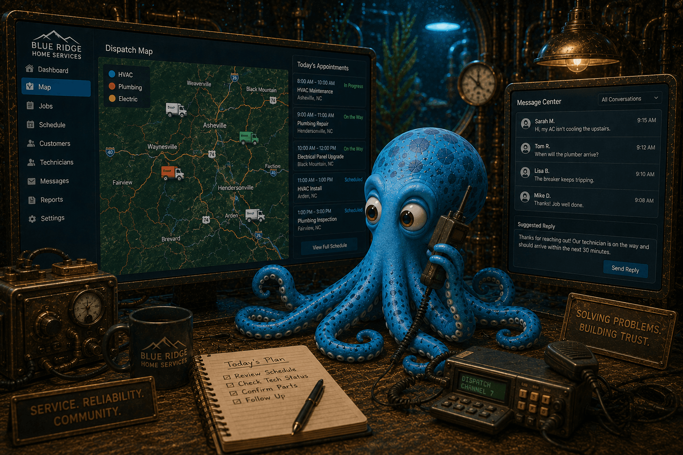Click the Send Reply button
683x455 pixels.
click(625, 269)
